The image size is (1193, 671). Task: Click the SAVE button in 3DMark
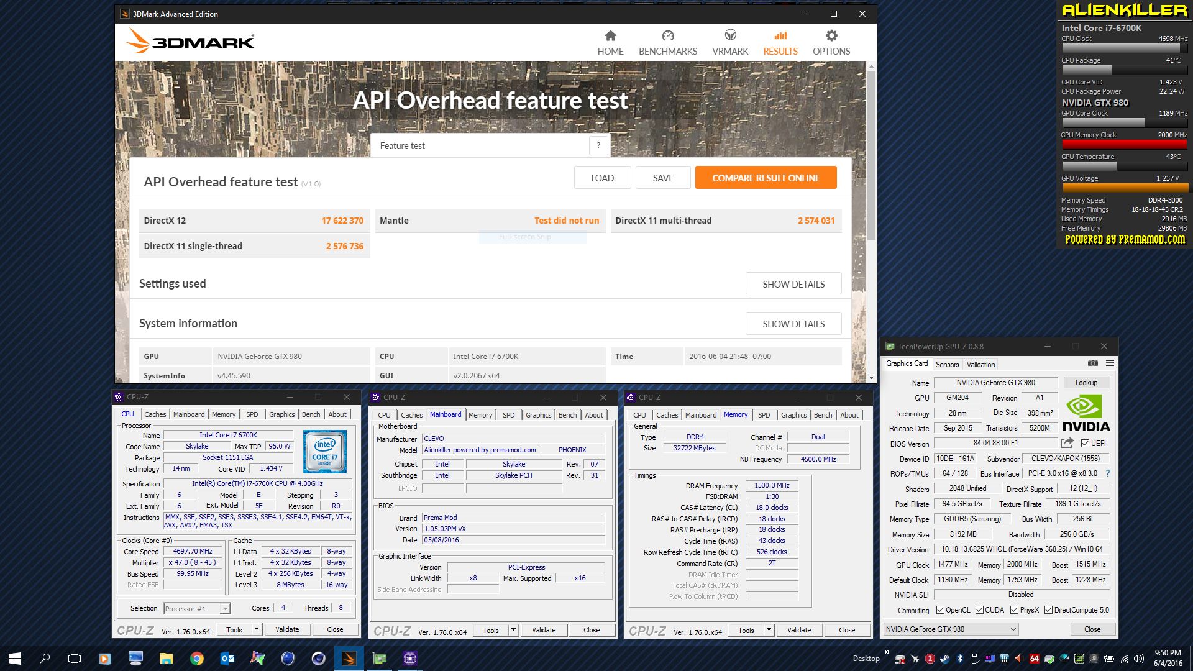(x=663, y=178)
